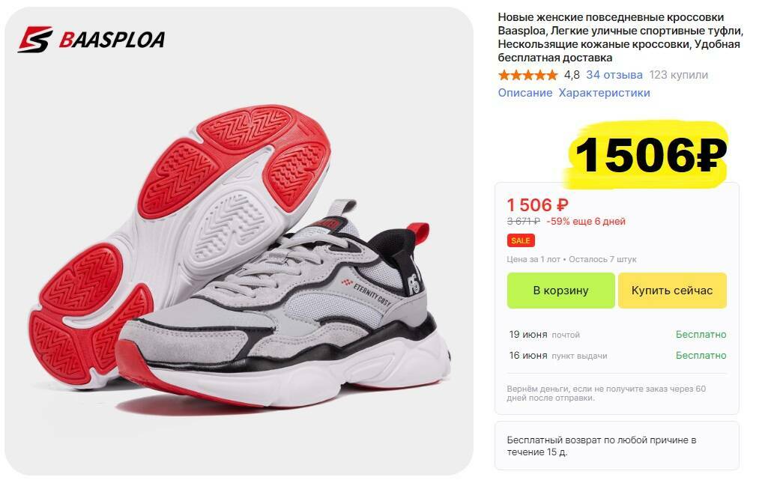Open the 34 отзыва reviews link
Screen dimensions: 765x489
point(614,75)
